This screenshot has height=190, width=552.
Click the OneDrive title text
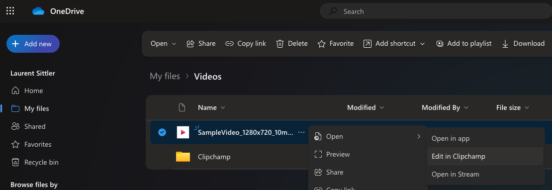[67, 11]
